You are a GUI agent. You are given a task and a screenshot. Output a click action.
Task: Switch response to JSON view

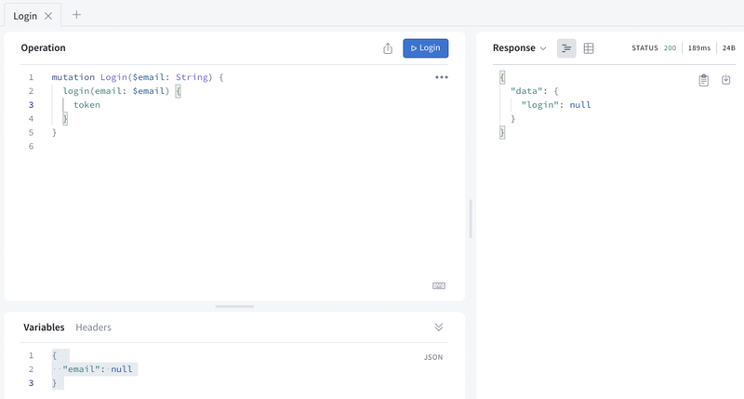pos(566,48)
